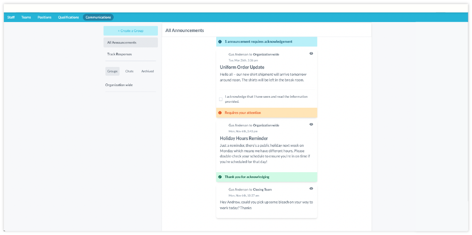
Task: Open Track Responses in the sidebar
Action: pos(120,54)
